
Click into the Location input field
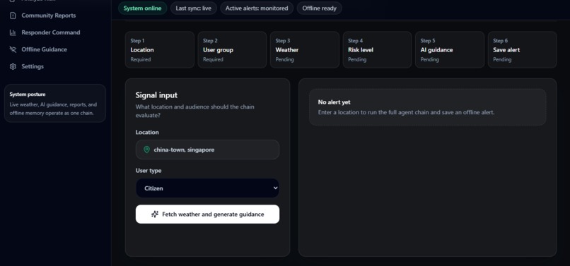click(x=208, y=150)
